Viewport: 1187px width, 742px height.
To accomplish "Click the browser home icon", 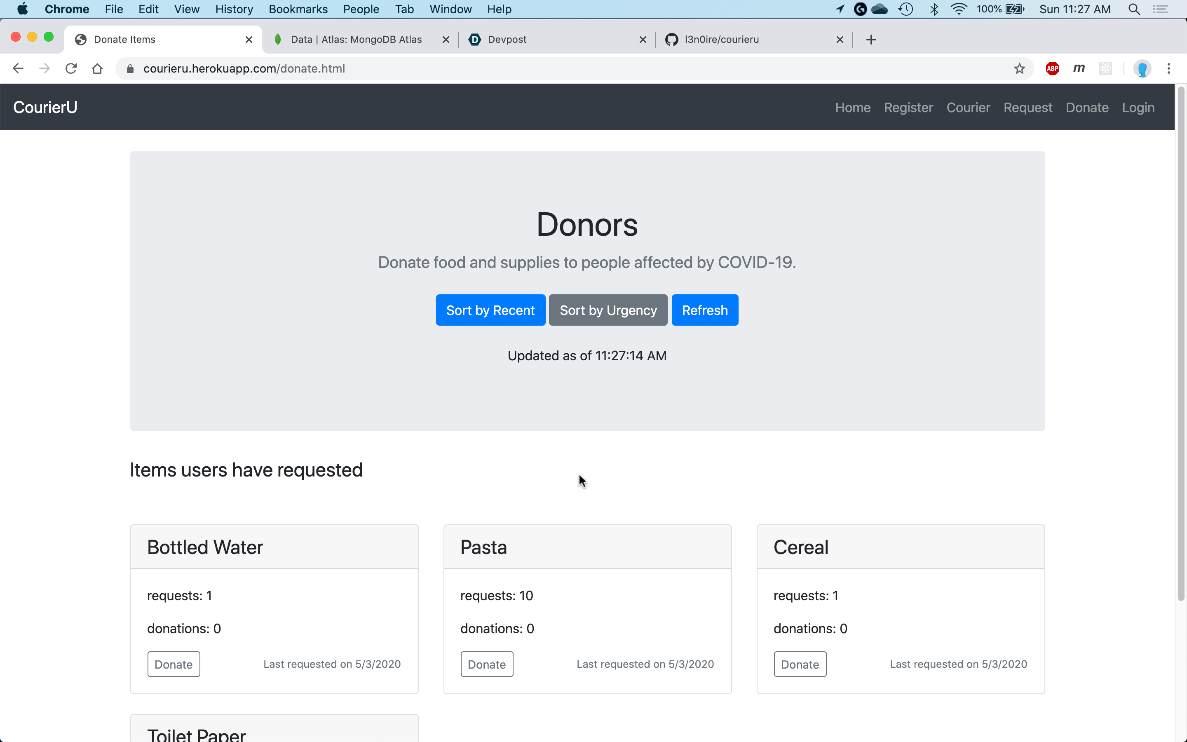I will [97, 69].
